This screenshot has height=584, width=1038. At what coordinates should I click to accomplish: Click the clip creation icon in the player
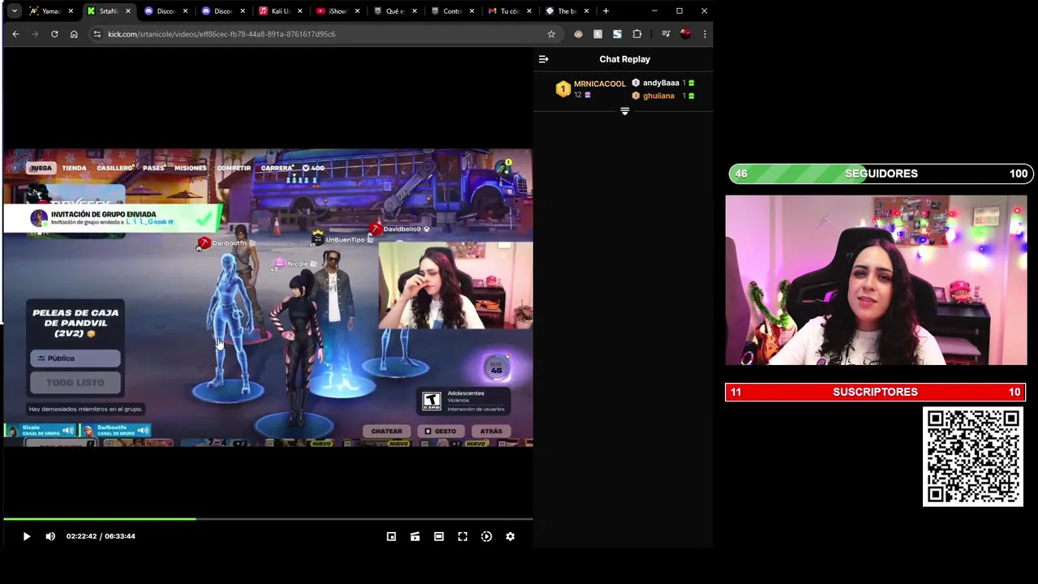415,536
